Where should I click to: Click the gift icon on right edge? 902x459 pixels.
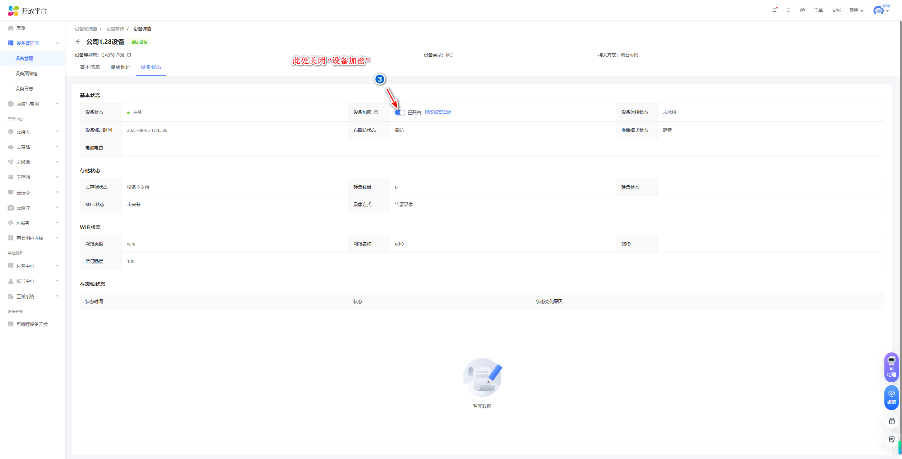(x=892, y=421)
